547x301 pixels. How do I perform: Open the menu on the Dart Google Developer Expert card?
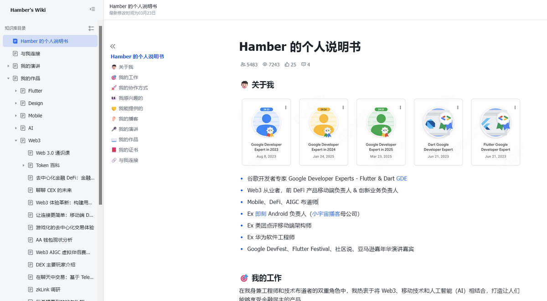(458, 107)
